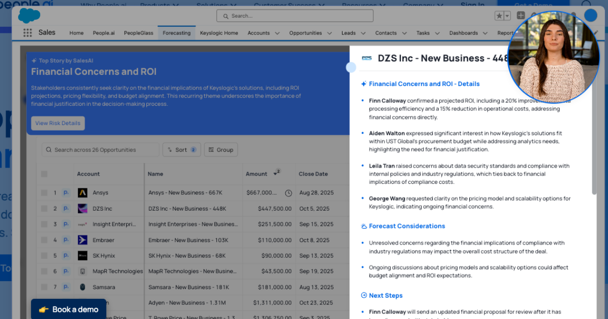The width and height of the screenshot is (608, 319).
Task: Click the View Risk Details button
Action: [x=58, y=123]
